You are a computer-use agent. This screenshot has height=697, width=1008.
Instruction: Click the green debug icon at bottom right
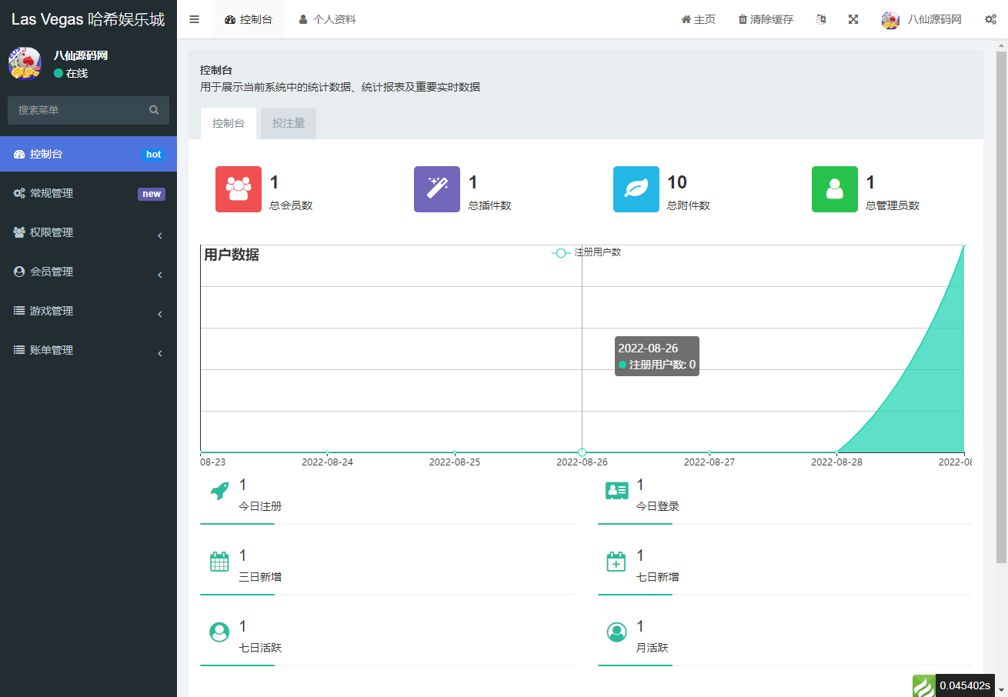tap(923, 685)
